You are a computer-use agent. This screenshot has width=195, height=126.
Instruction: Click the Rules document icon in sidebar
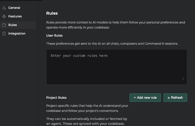4,25
